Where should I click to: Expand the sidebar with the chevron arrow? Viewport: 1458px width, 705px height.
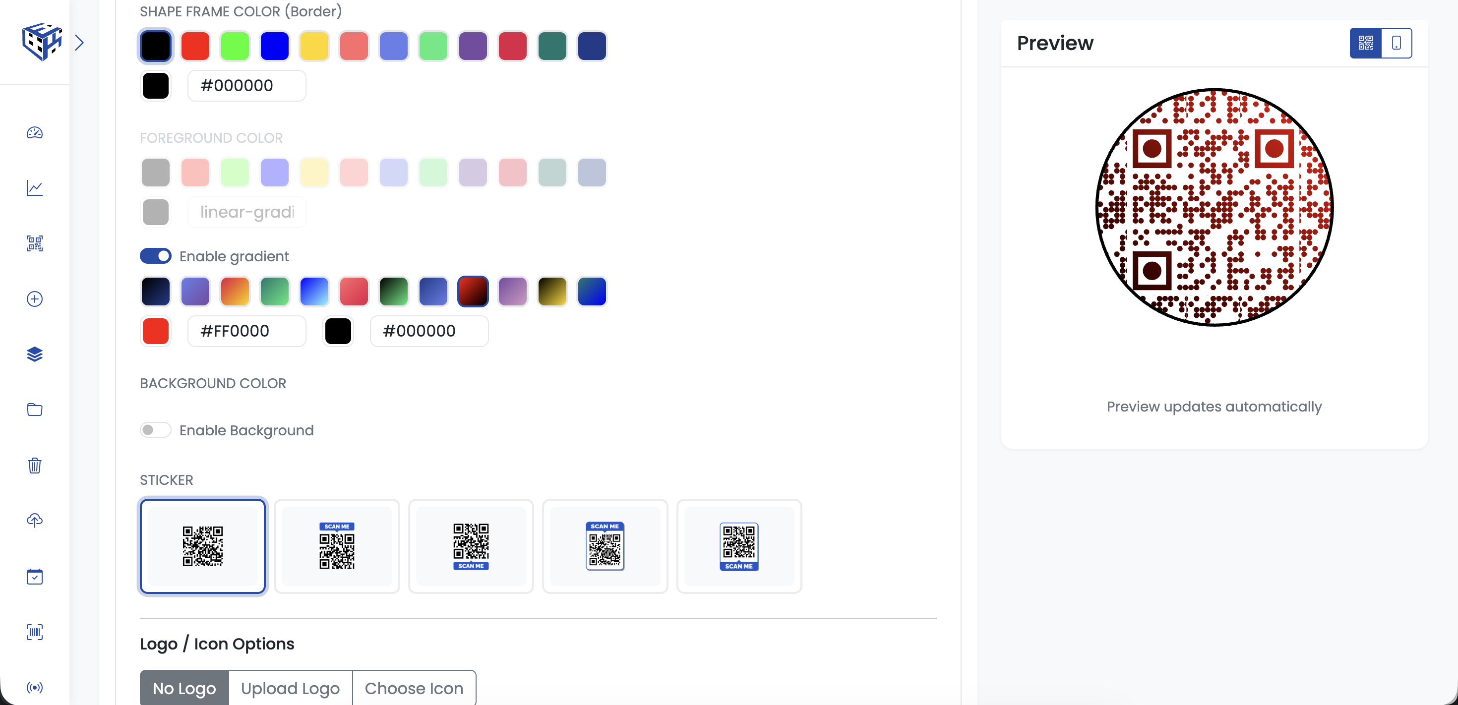pyautogui.click(x=79, y=43)
